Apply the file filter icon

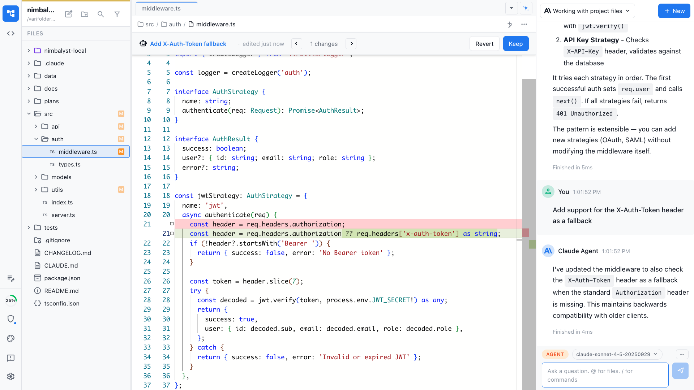117,14
